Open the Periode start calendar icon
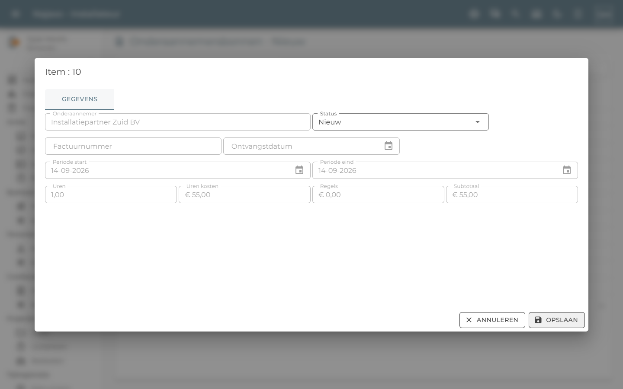Screen dimensions: 623x389 tap(299, 170)
